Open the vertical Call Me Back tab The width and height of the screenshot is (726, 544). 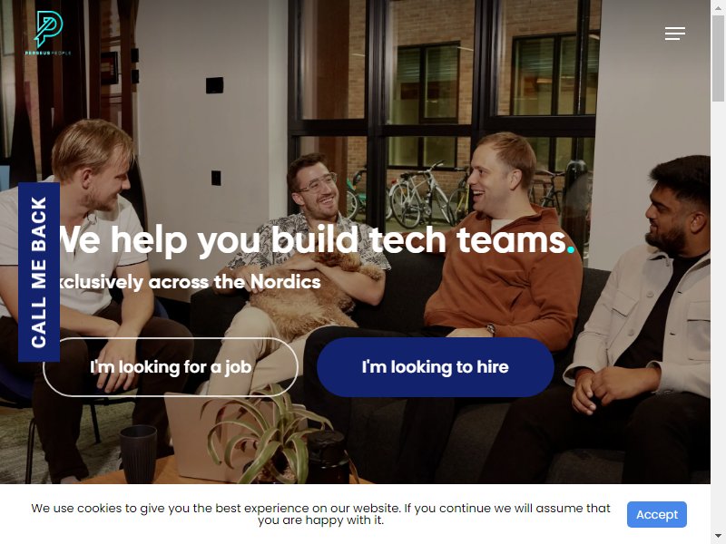(39, 272)
